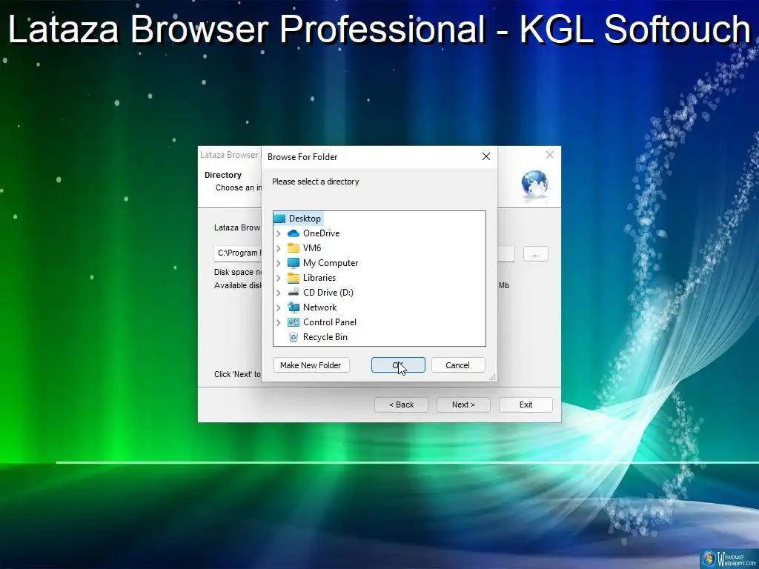Expand the VM6 tree node
Viewport: 759px width, 569px height.
point(279,248)
